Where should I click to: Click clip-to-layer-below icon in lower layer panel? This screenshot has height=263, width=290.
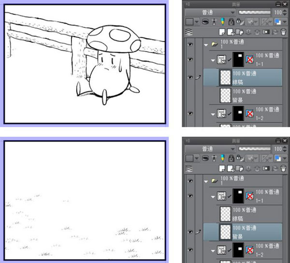205,158
